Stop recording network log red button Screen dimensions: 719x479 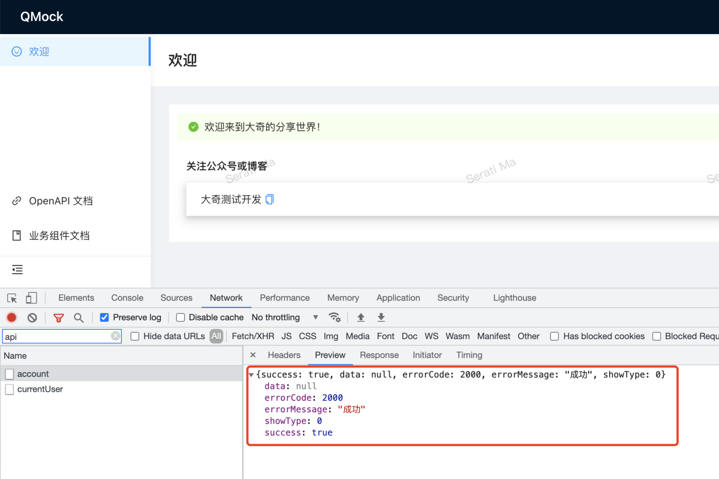12,317
